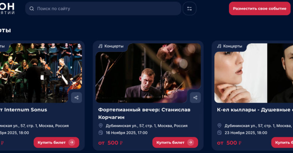Click music note icon on К-ел кыллары card
The image size is (293, 153).
219,46
